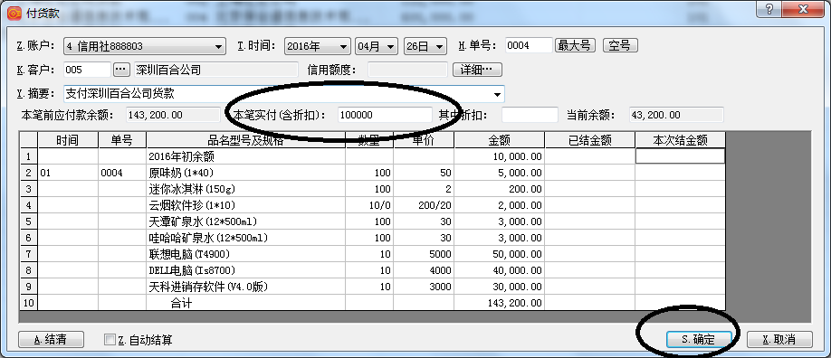Toggle the 自动结算 checkbox
This screenshot has width=831, height=358.
[x=110, y=340]
